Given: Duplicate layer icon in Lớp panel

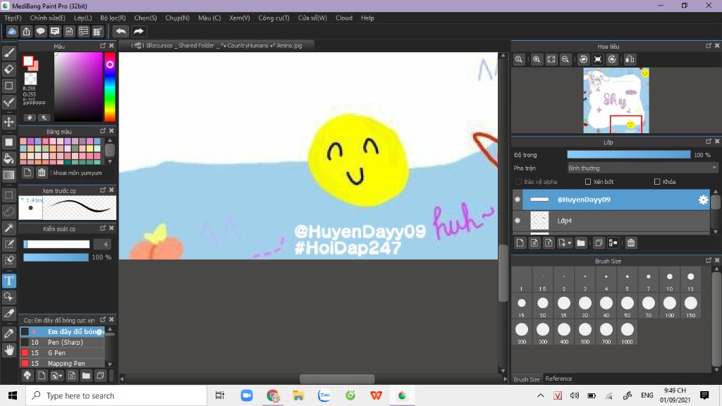Looking at the screenshot, I should (598, 242).
